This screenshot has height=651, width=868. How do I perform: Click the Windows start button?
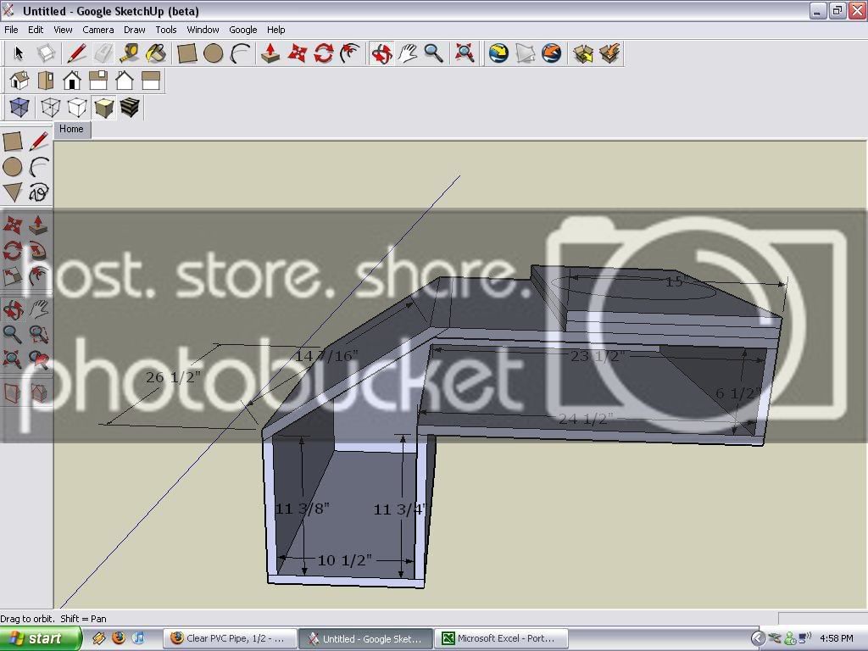coord(41,639)
